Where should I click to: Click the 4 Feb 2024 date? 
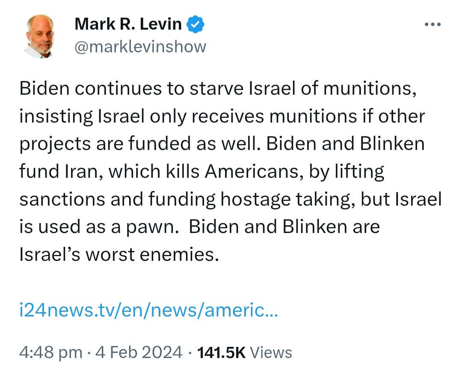(x=139, y=352)
